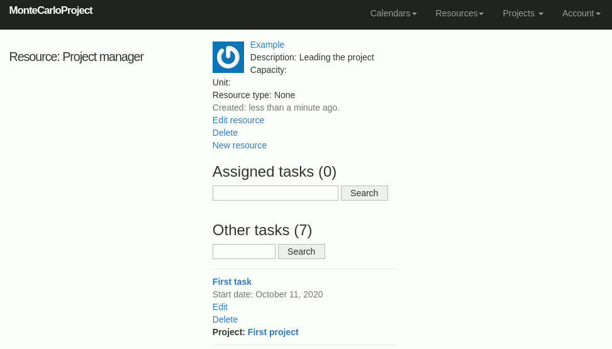Open the Projects dropdown menu

point(523,13)
